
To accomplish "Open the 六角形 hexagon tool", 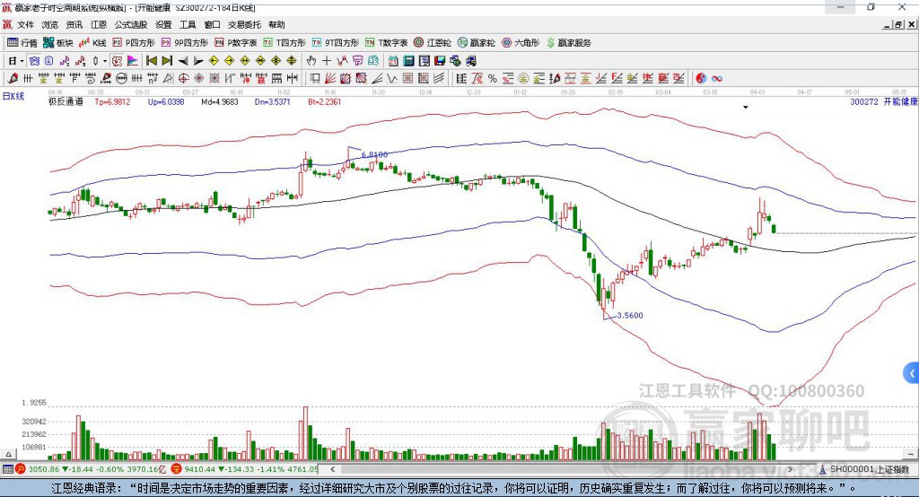I will click(521, 43).
